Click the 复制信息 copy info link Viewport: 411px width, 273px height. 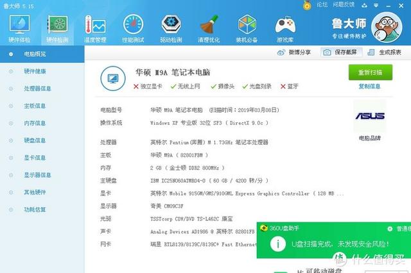369,87
